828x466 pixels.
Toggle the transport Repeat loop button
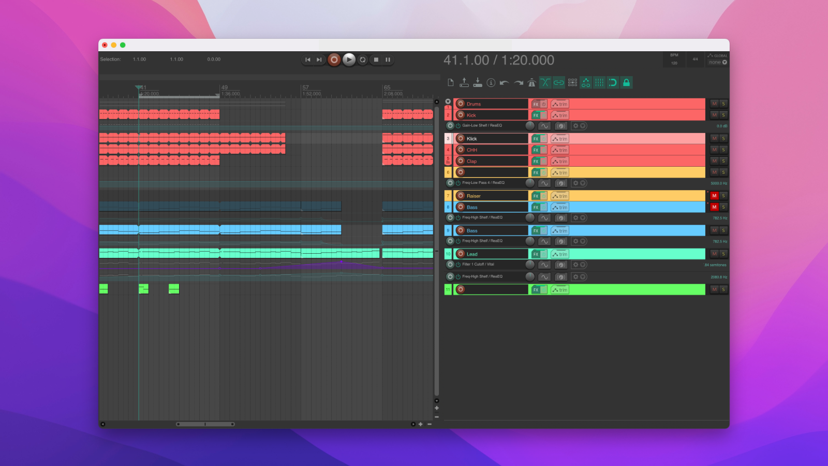(363, 60)
